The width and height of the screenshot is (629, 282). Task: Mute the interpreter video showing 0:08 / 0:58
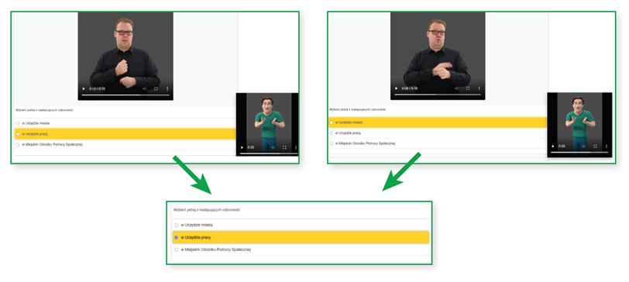click(456, 88)
